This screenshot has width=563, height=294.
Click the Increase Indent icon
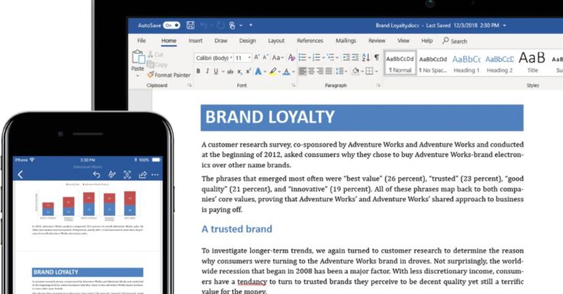[355, 57]
